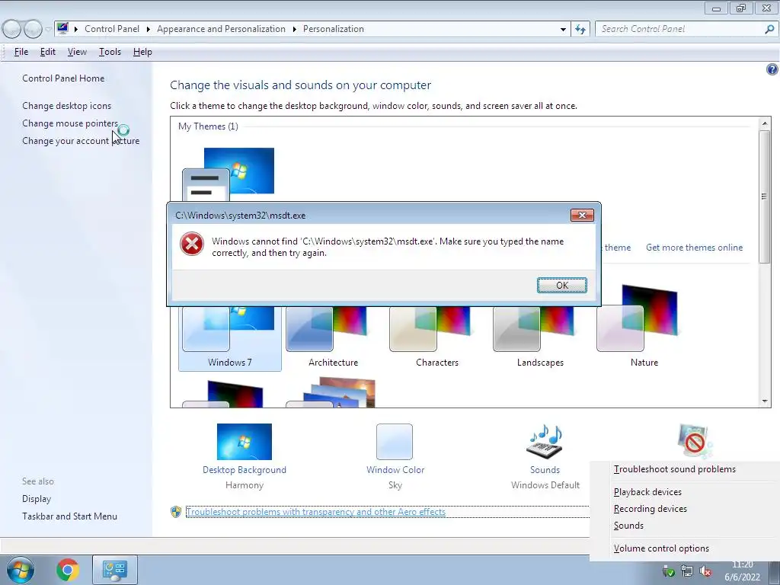Click the shield icon beside the troubleshoot link

[176, 511]
